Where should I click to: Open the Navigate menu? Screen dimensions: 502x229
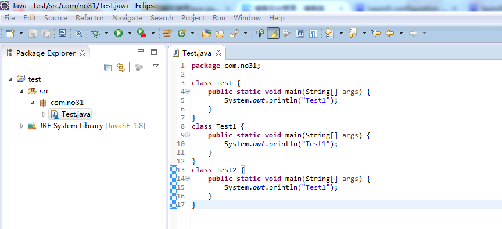(x=127, y=18)
